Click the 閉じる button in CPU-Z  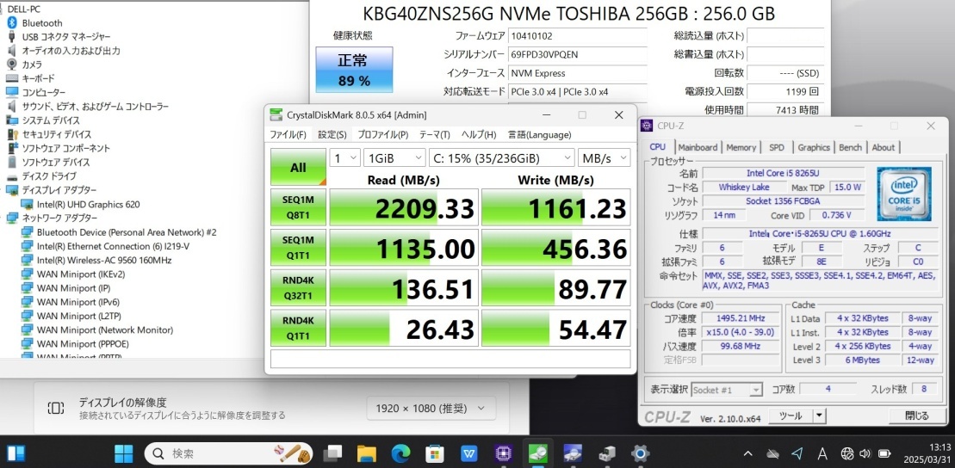point(916,416)
